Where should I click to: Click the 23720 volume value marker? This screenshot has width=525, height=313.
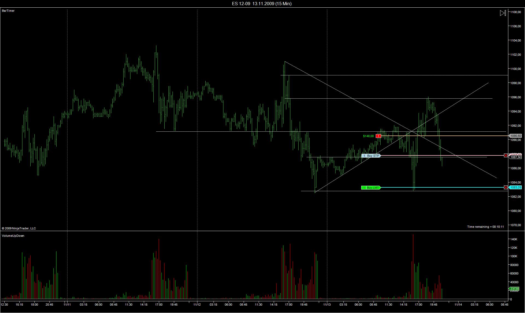click(x=514, y=289)
